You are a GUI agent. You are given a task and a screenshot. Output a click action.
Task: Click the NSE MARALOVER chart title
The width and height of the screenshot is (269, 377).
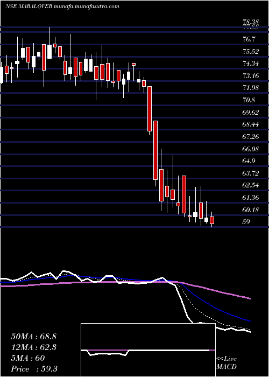coord(62,6)
